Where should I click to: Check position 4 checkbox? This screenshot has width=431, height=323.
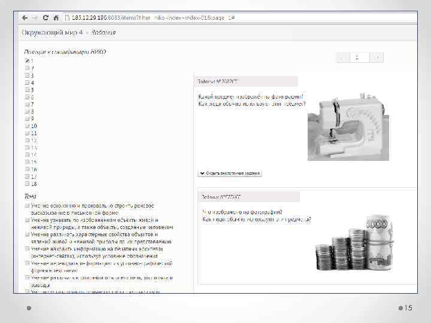[x=27, y=83]
